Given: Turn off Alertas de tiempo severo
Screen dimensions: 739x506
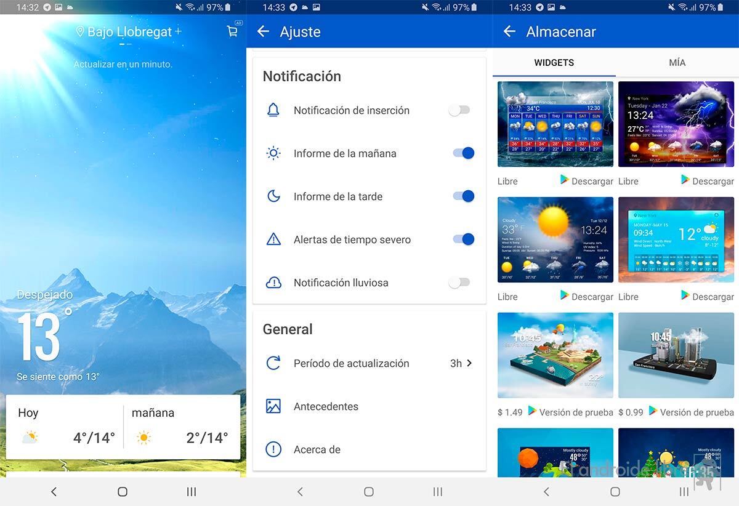Looking at the screenshot, I should [x=464, y=239].
